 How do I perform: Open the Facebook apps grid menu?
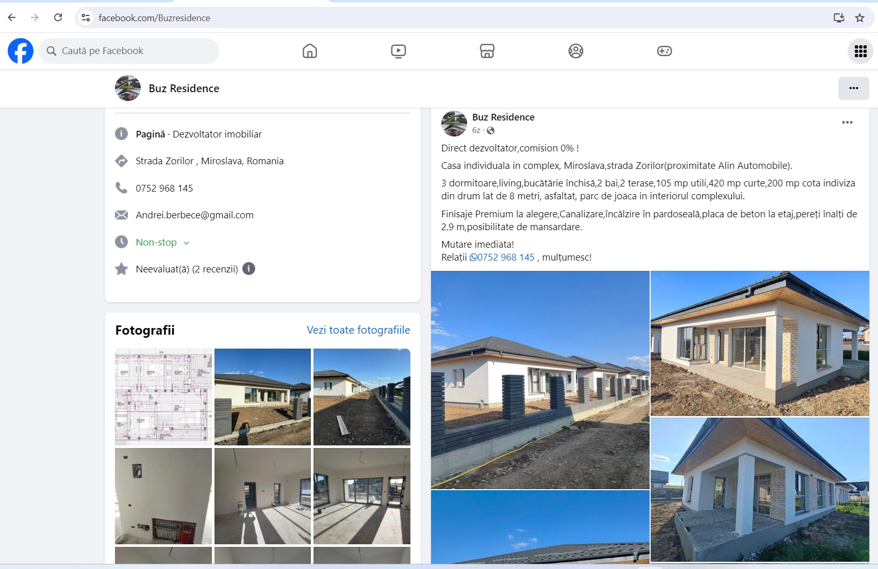(x=860, y=51)
